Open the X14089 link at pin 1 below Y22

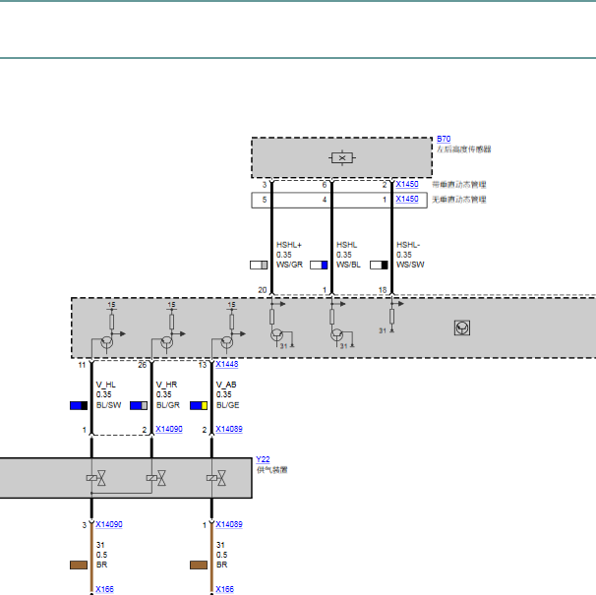tap(229, 524)
